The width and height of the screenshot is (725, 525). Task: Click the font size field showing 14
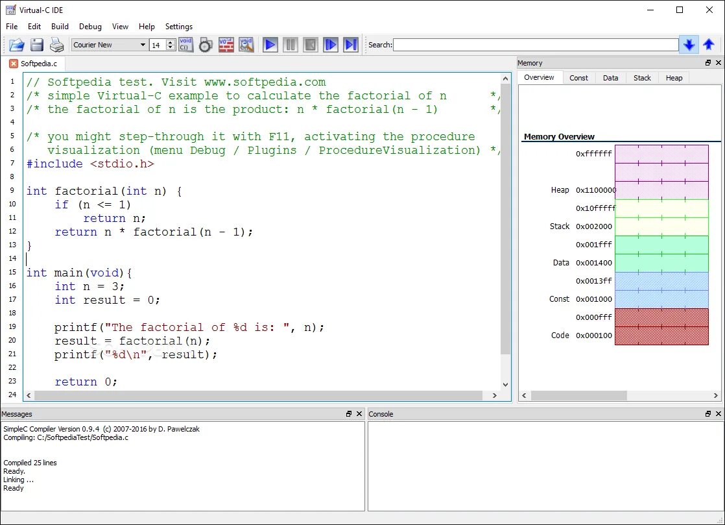click(x=158, y=45)
